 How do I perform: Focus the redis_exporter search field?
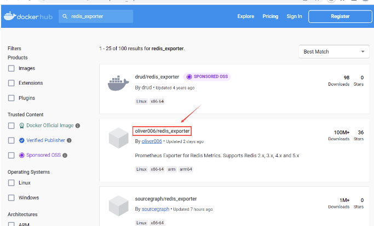point(96,16)
